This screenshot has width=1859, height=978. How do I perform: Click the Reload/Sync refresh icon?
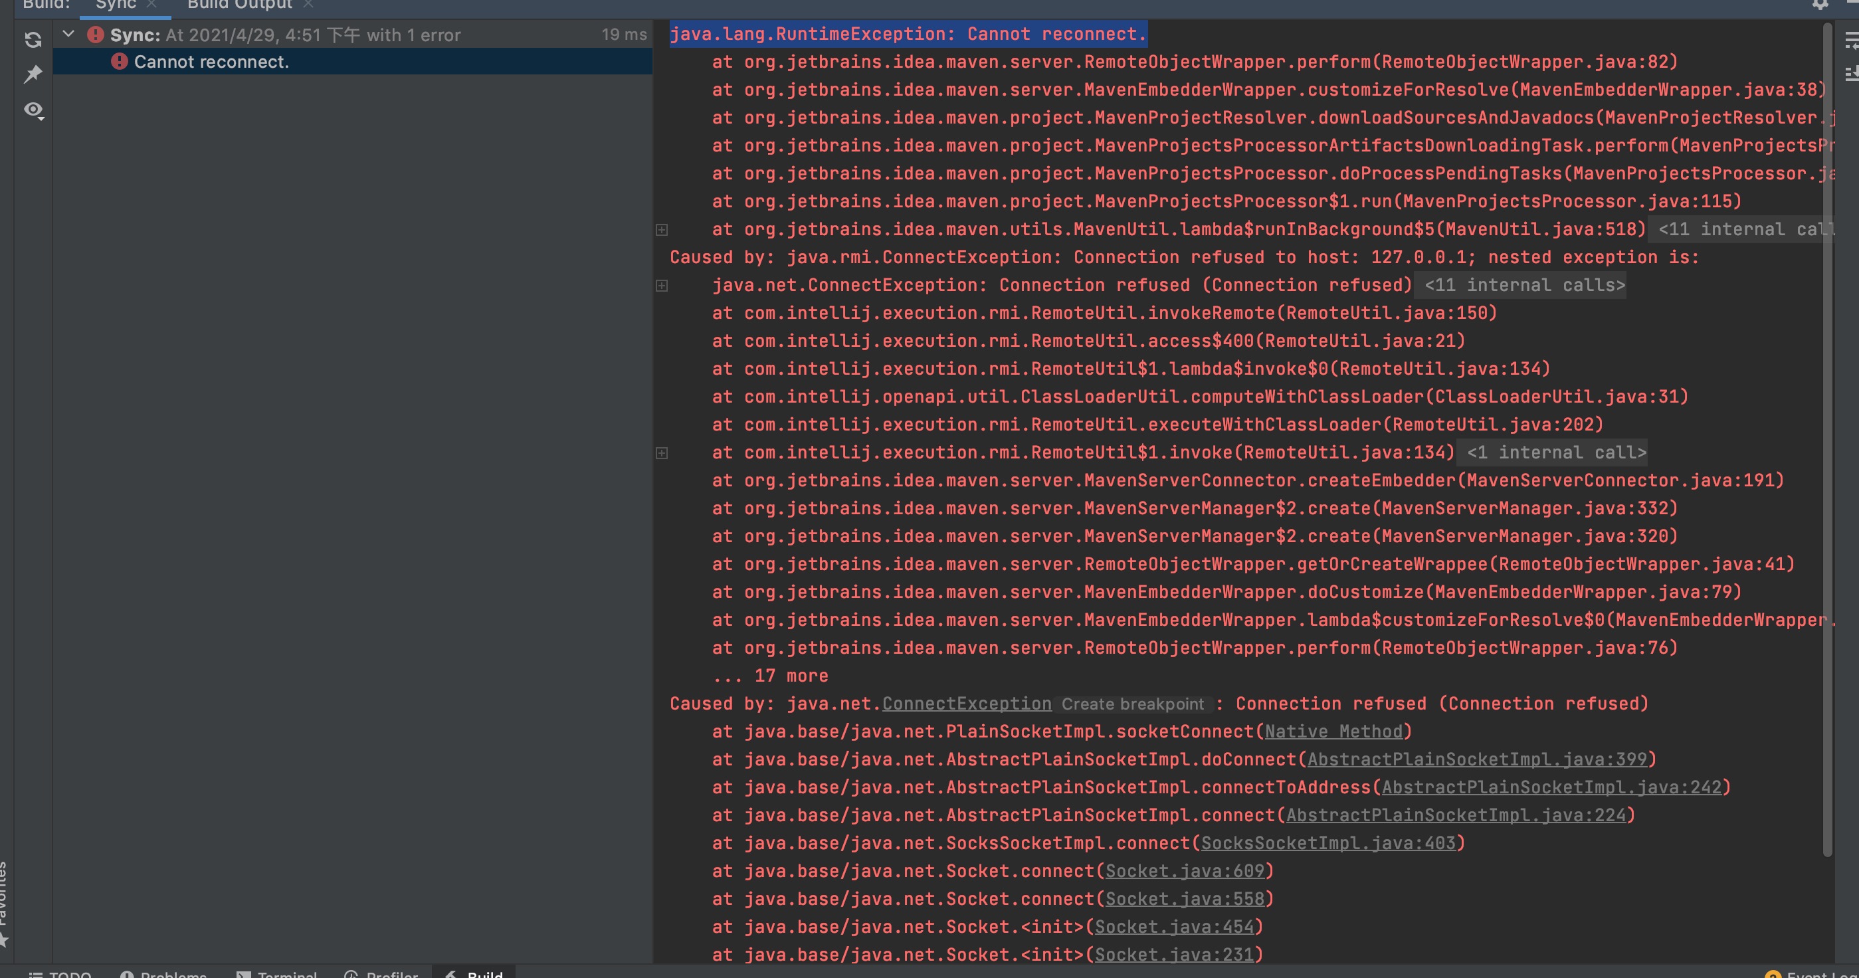pyautogui.click(x=33, y=40)
